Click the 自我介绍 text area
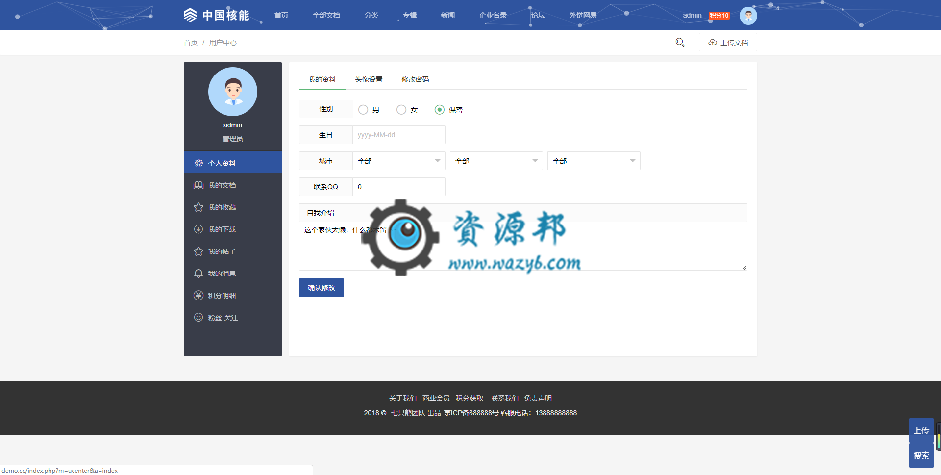Viewport: 941px width, 475px height. click(x=523, y=246)
